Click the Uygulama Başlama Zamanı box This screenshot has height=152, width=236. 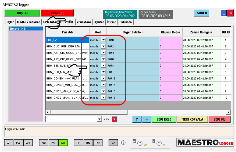tap(120, 14)
